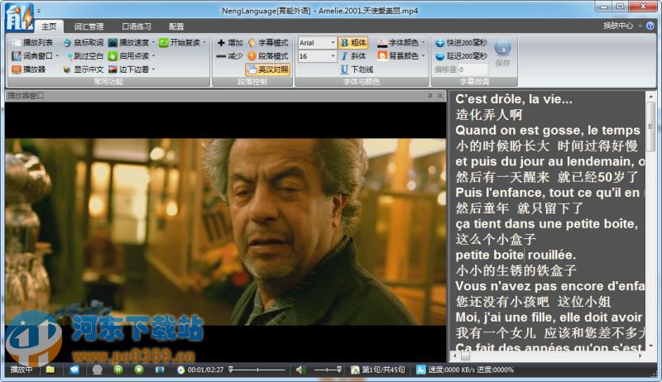The width and height of the screenshot is (662, 382).
Task: Switch to 段落模式 paragraph mode
Action: [268, 55]
